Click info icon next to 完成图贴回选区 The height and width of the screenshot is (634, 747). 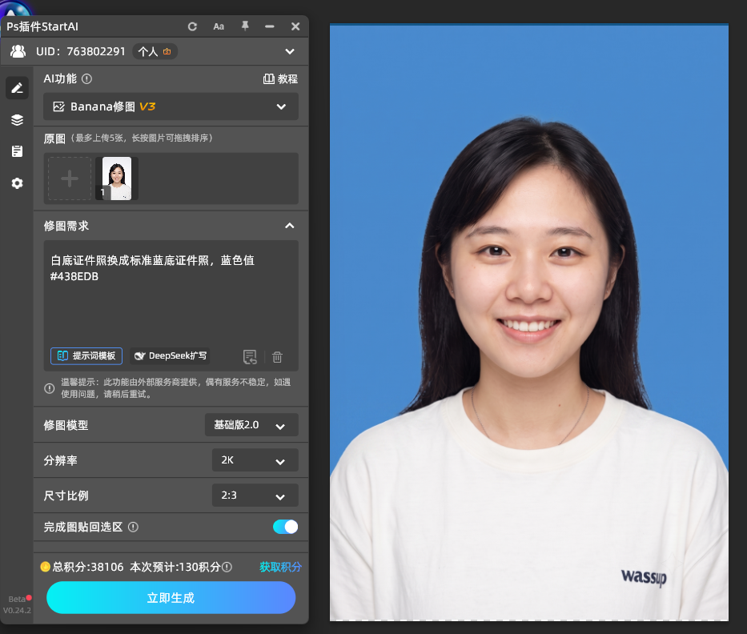click(134, 527)
